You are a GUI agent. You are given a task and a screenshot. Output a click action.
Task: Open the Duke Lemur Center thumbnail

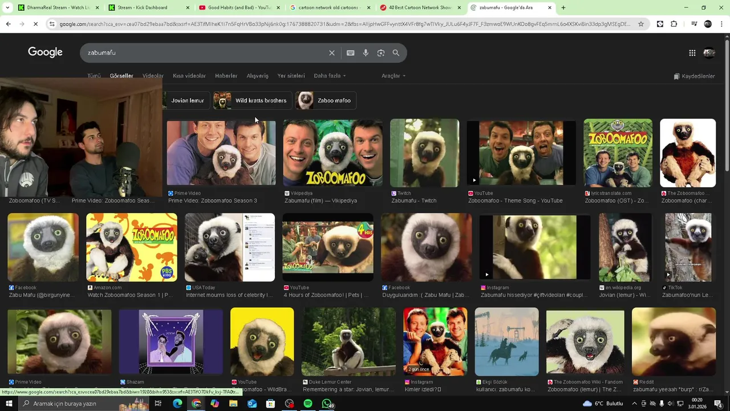348,341
